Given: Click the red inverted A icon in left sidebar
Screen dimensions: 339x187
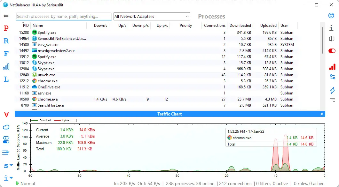Looking at the screenshot, I should click(6, 115).
